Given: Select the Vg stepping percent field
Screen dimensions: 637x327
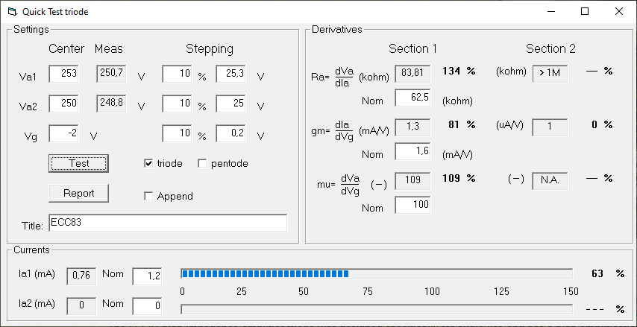Looking at the screenshot, I should (x=177, y=133).
